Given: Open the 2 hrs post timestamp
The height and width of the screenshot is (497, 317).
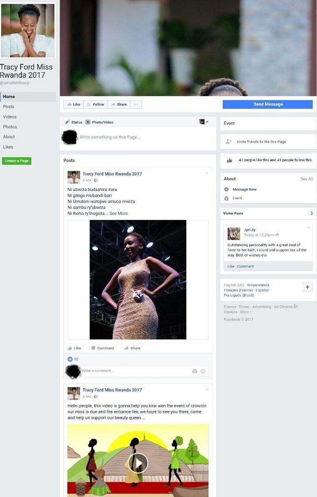Looking at the screenshot, I should coord(87,180).
